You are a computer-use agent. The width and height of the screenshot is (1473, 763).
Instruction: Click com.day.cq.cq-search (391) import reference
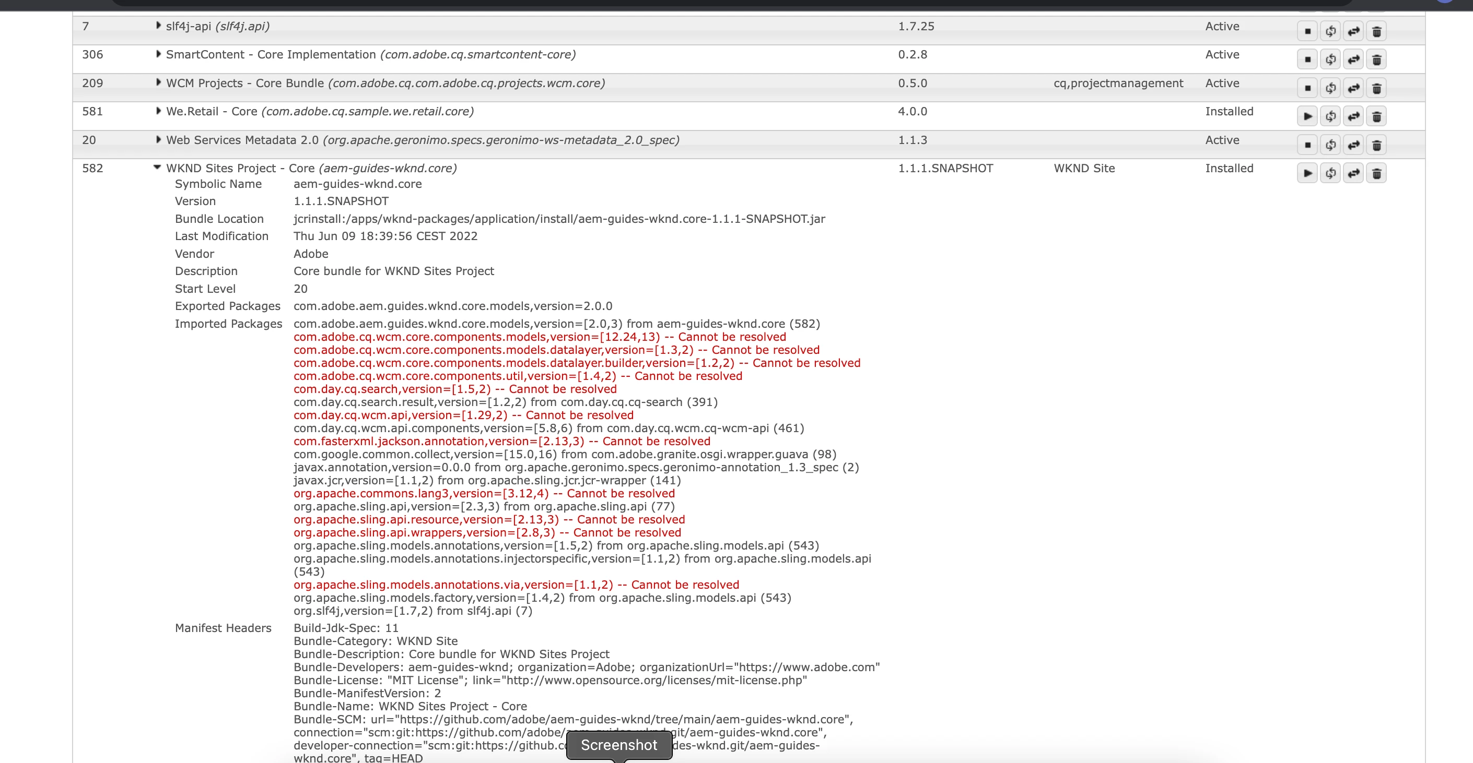point(639,402)
